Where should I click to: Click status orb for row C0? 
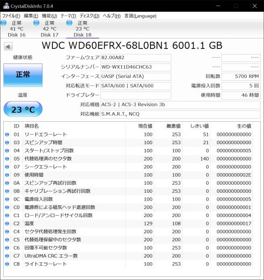click(7, 207)
